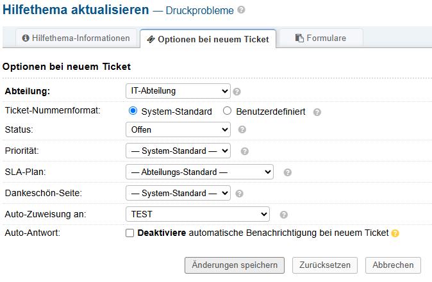Click help icon beside Priorität dropdown
Image resolution: width=432 pixels, height=282 pixels.
(244, 152)
